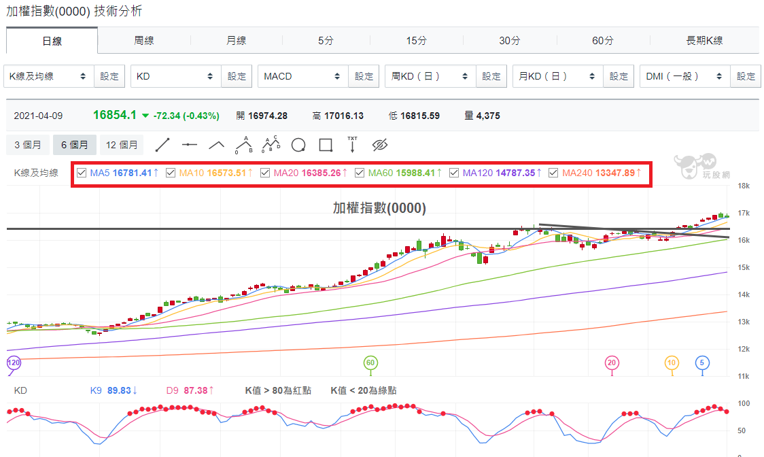The width and height of the screenshot is (764, 457).
Task: Click the date 2021-04-09
Action: (39, 116)
